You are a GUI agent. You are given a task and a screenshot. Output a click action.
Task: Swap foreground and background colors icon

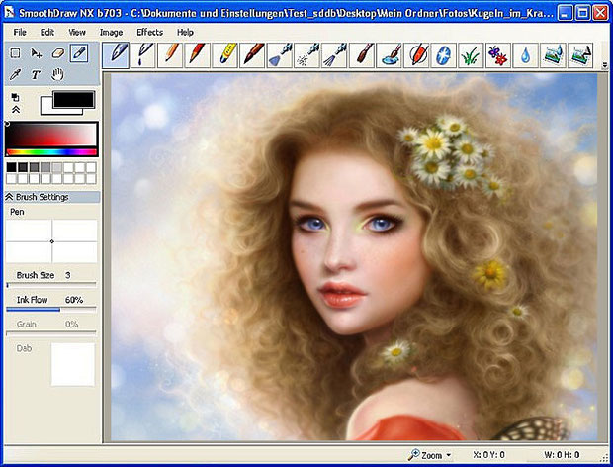[x=15, y=97]
